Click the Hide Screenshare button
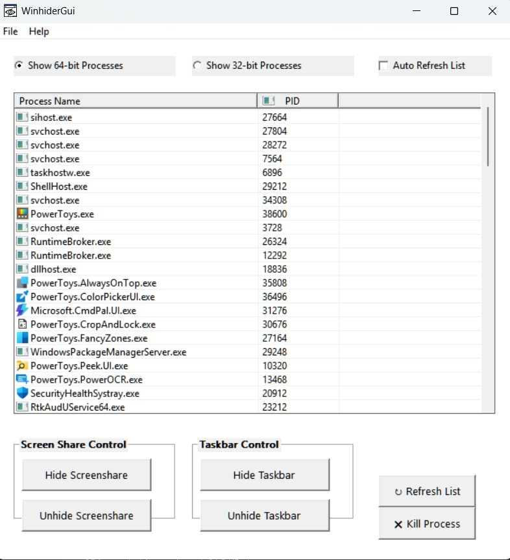The width and height of the screenshot is (510, 560). [87, 475]
